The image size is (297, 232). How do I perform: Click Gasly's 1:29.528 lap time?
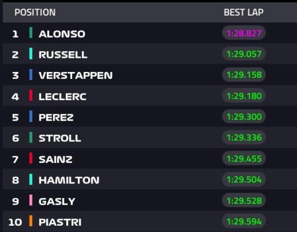pyautogui.click(x=244, y=200)
